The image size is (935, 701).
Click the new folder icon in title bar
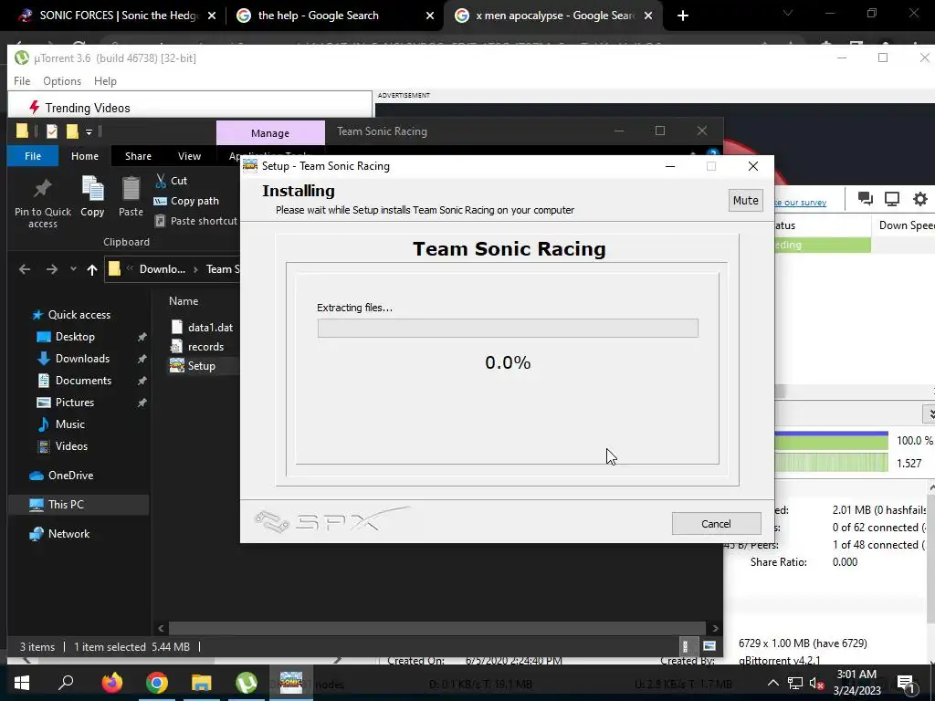72,131
